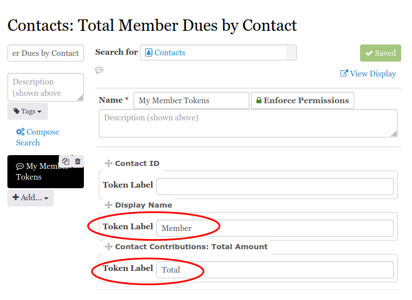Click the Token Label field containing 'Total'

274,270
